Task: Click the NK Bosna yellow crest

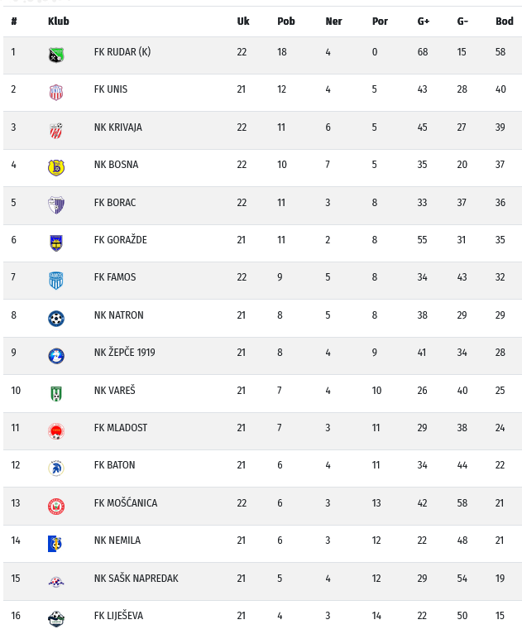Action: [55, 168]
